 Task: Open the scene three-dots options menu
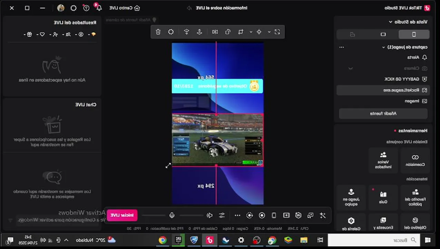point(342,47)
